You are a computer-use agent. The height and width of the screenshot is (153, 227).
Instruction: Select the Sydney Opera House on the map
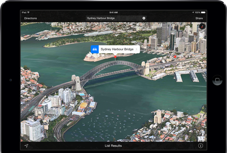(92, 57)
